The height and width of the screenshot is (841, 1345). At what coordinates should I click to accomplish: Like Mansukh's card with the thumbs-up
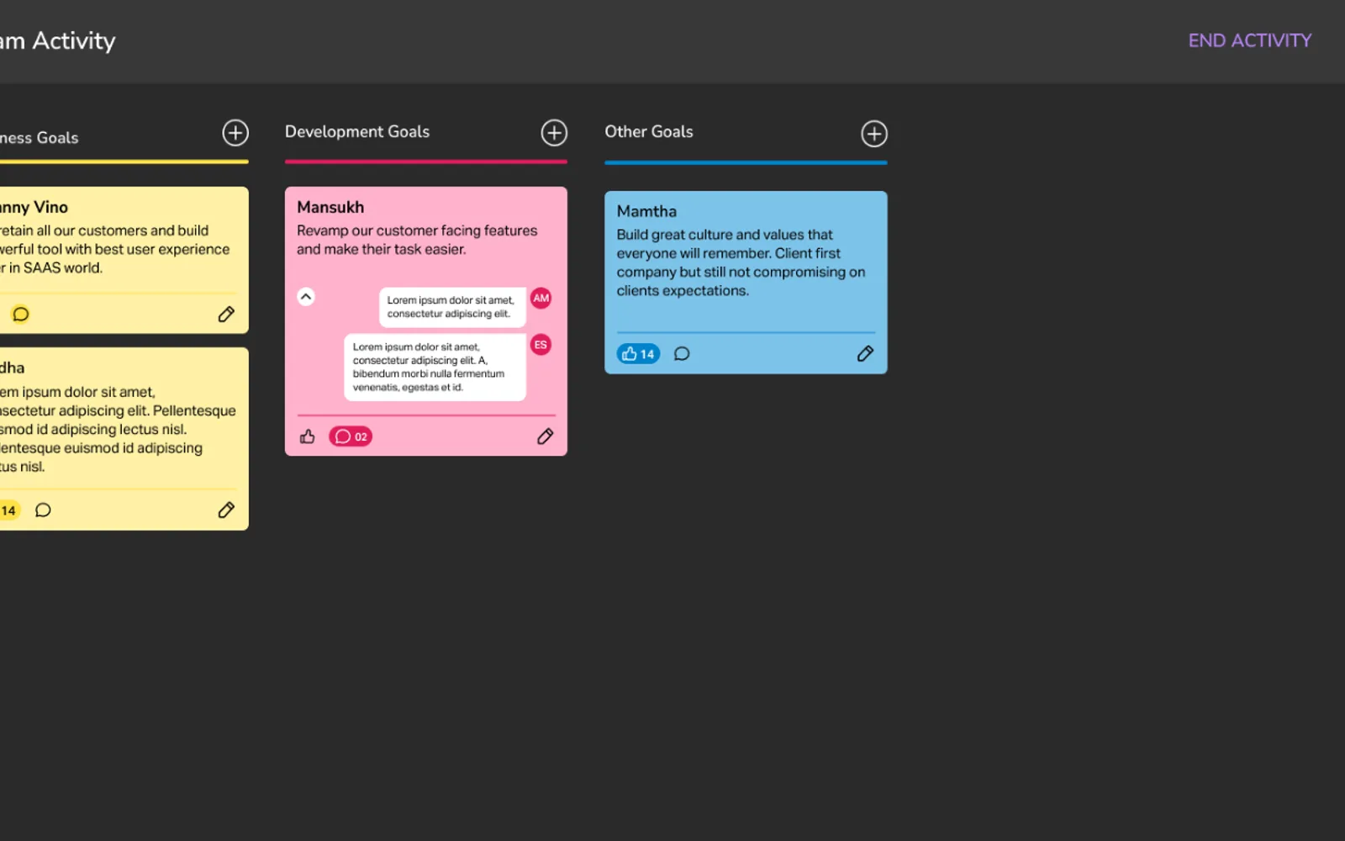[308, 436]
